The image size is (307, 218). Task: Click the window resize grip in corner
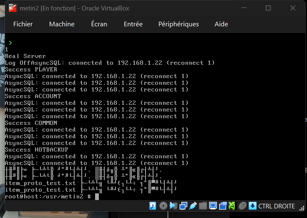[x=302, y=208]
